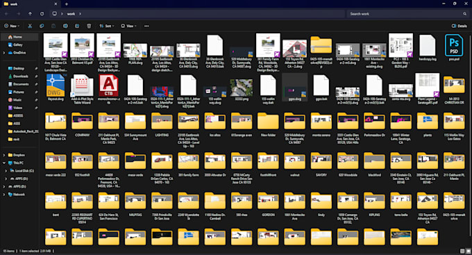Click the search magnifier icon
The image size is (472, 255).
(x=465, y=14)
